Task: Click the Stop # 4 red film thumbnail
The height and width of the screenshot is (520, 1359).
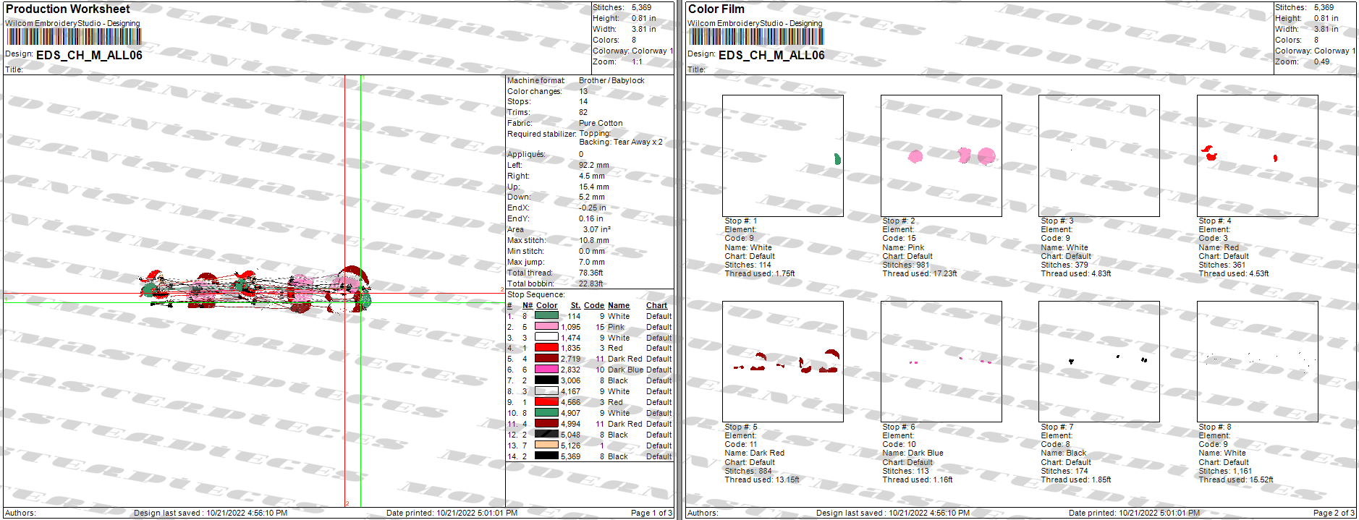Action: [1257, 155]
